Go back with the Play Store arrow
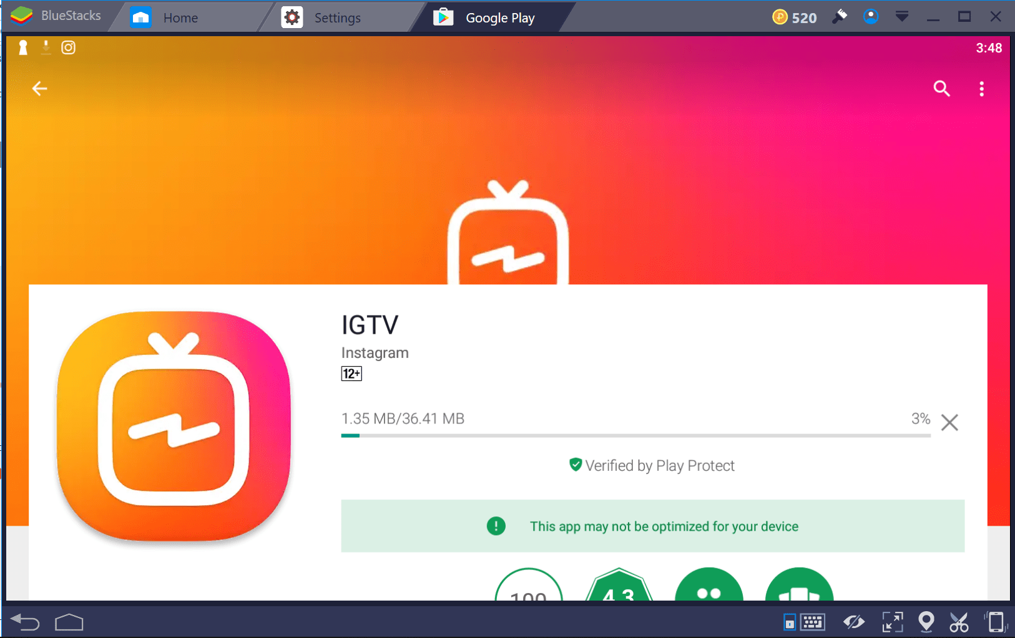The height and width of the screenshot is (638, 1015). [x=39, y=89]
